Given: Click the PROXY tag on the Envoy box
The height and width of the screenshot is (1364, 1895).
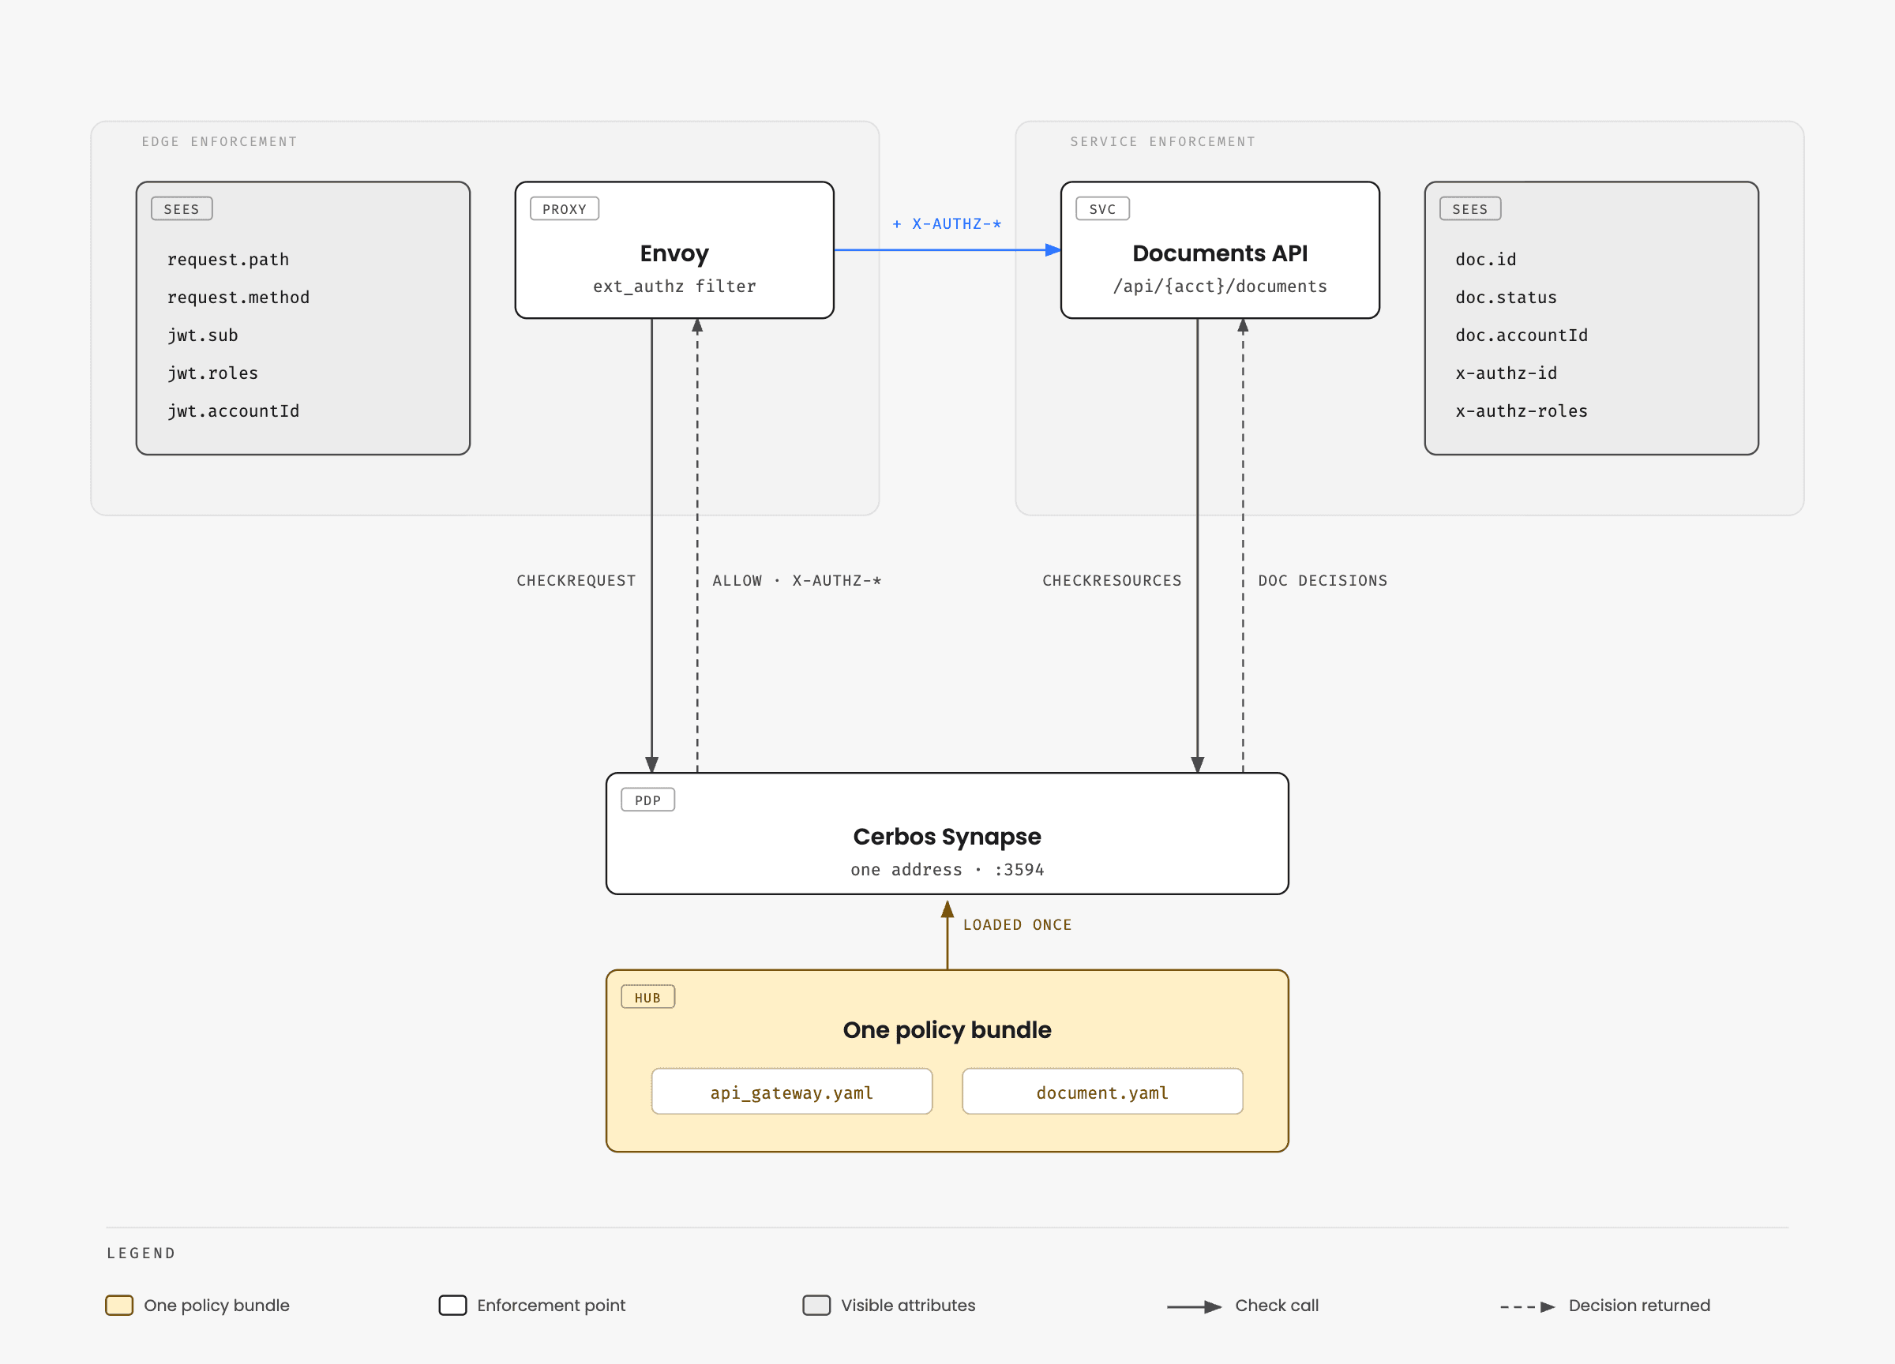Looking at the screenshot, I should point(565,209).
